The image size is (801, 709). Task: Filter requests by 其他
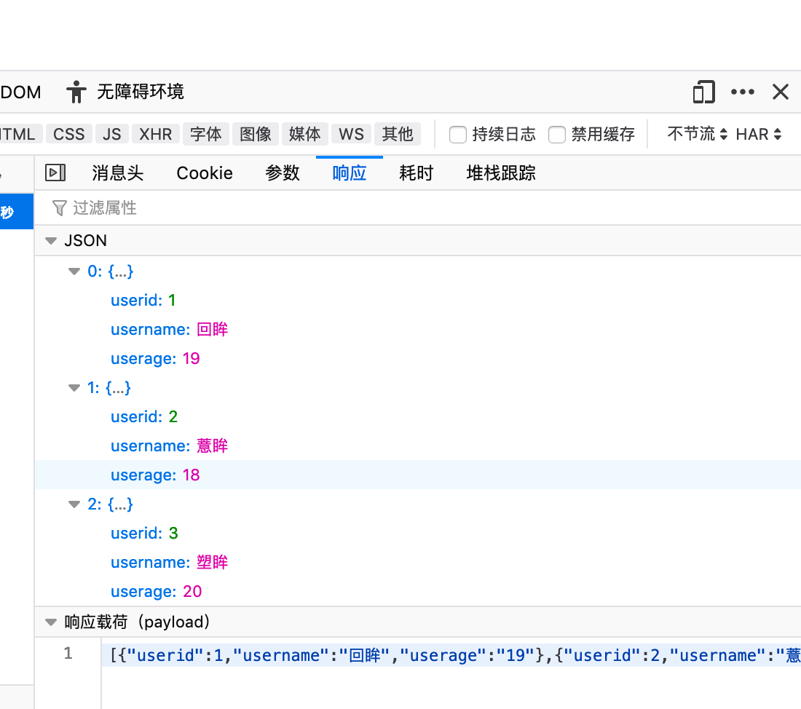398,135
